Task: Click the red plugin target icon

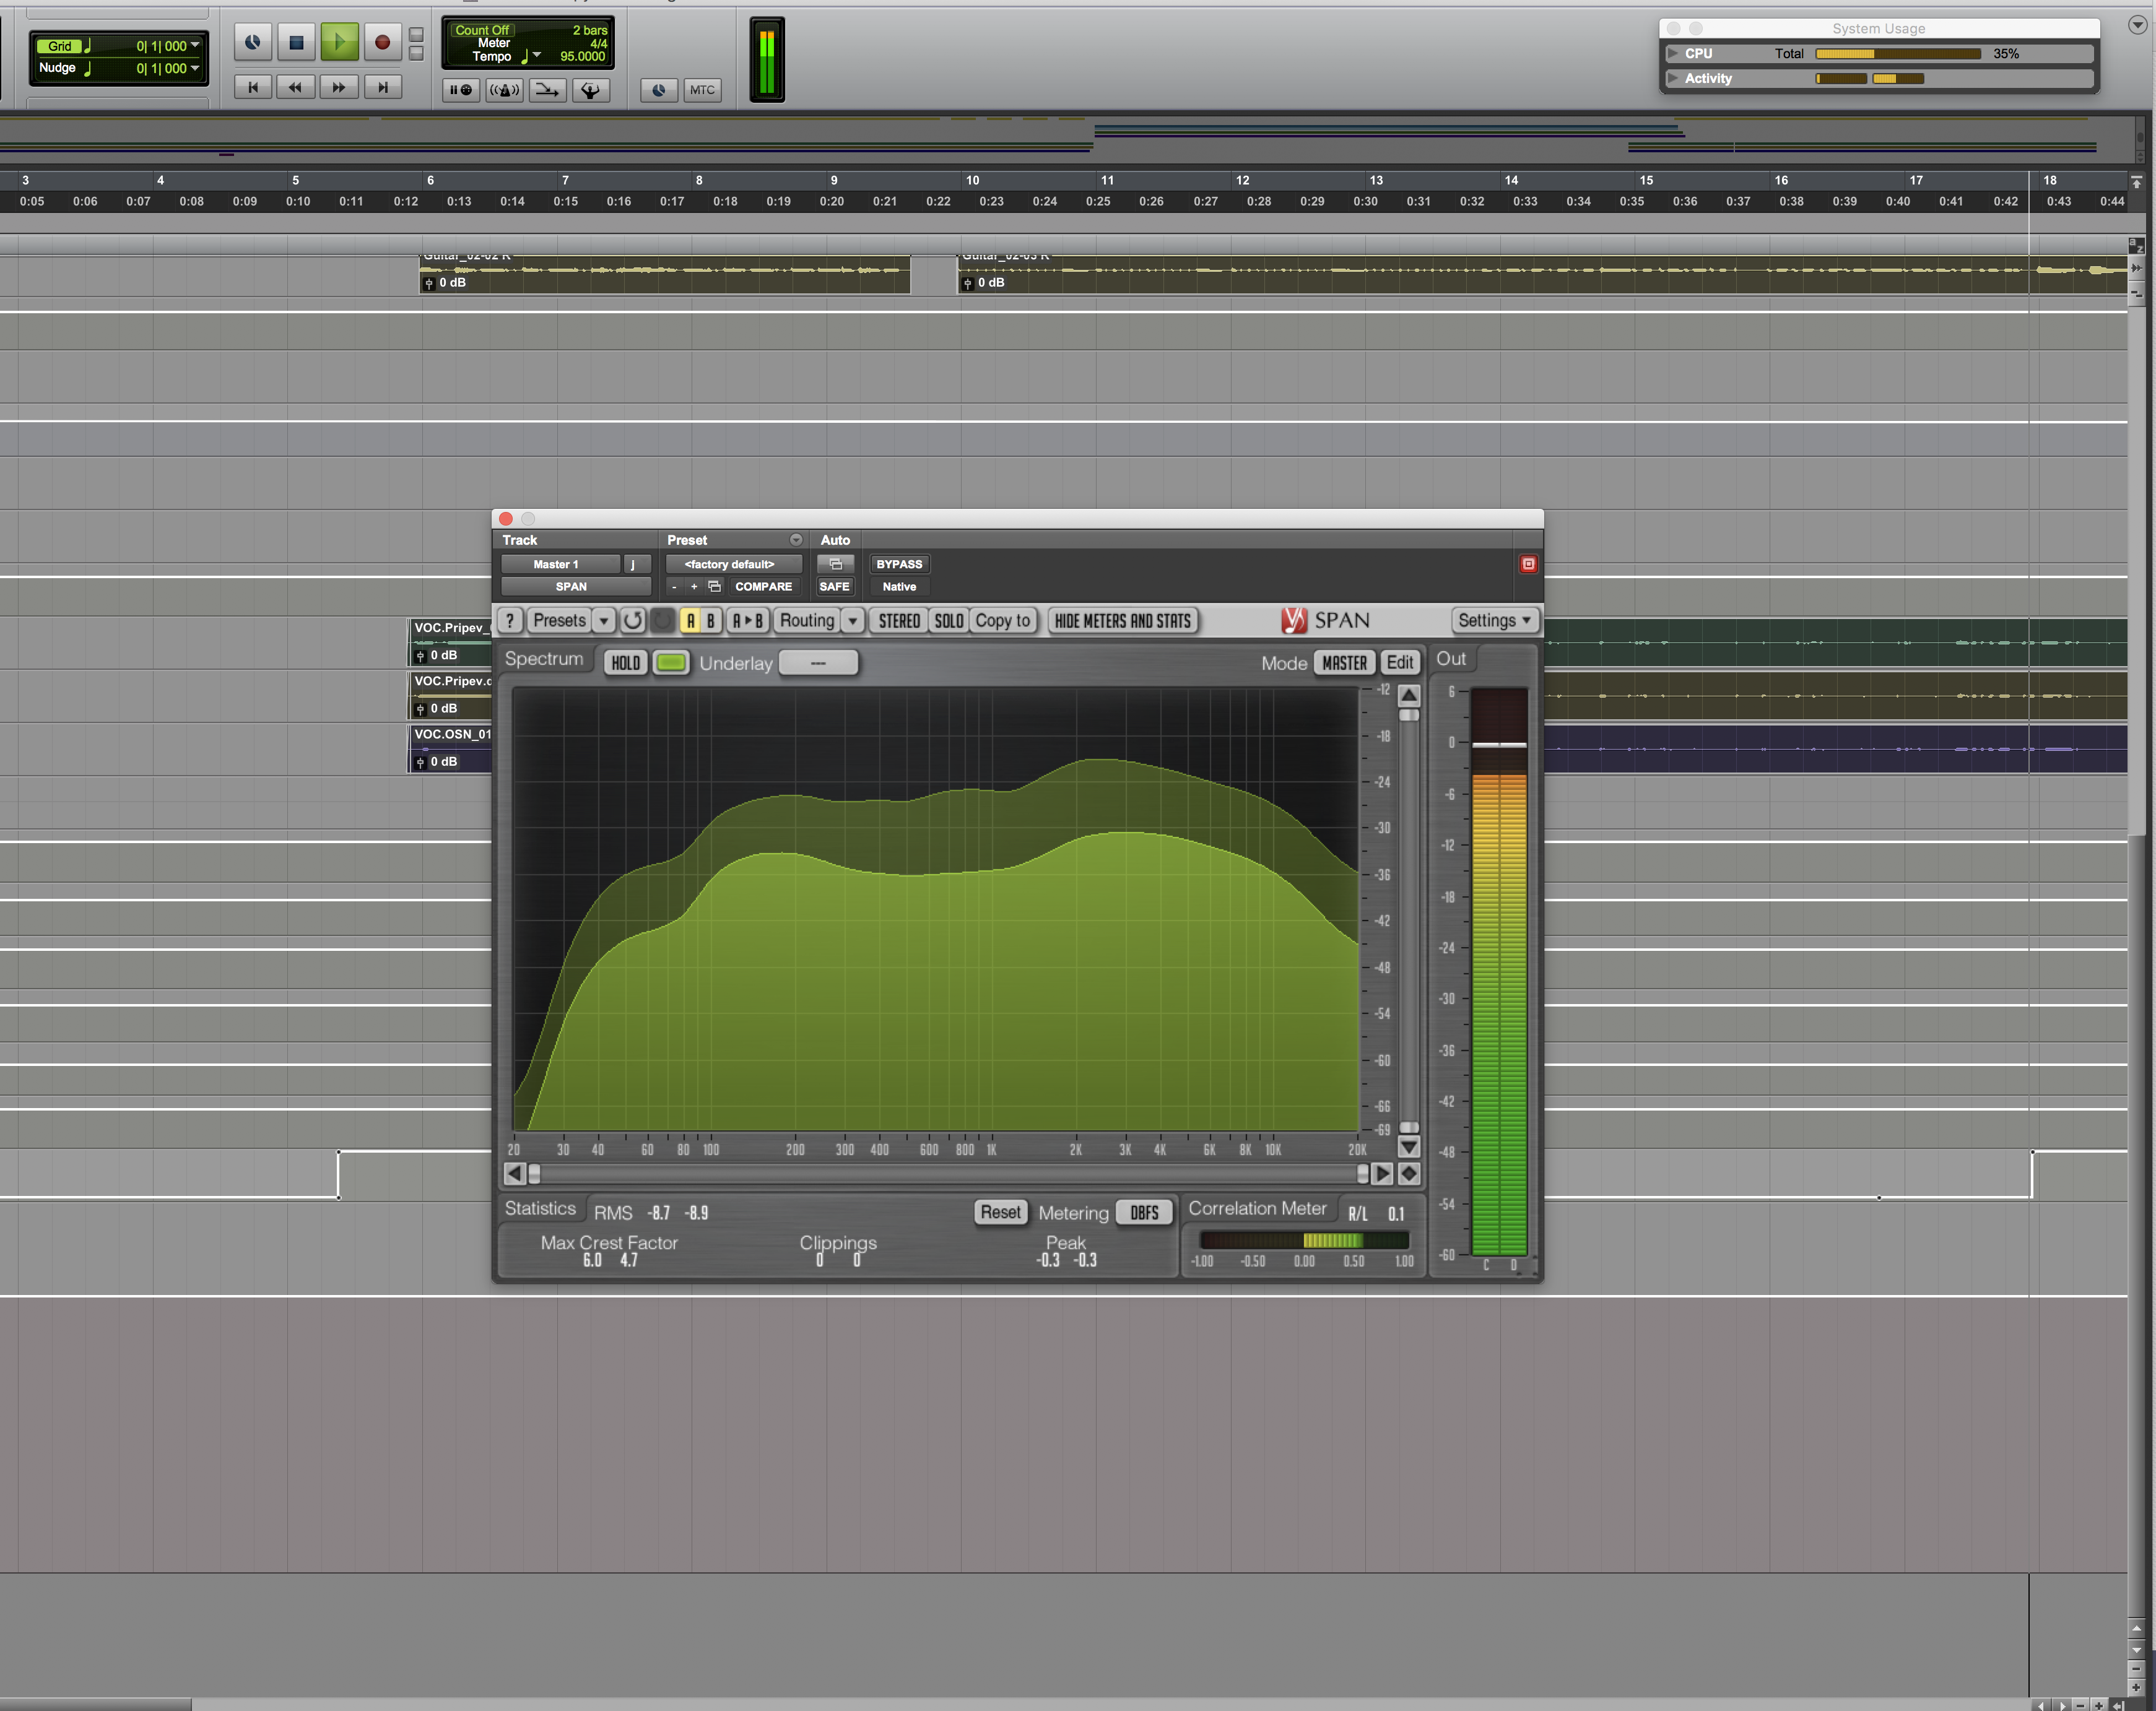Action: point(1528,564)
